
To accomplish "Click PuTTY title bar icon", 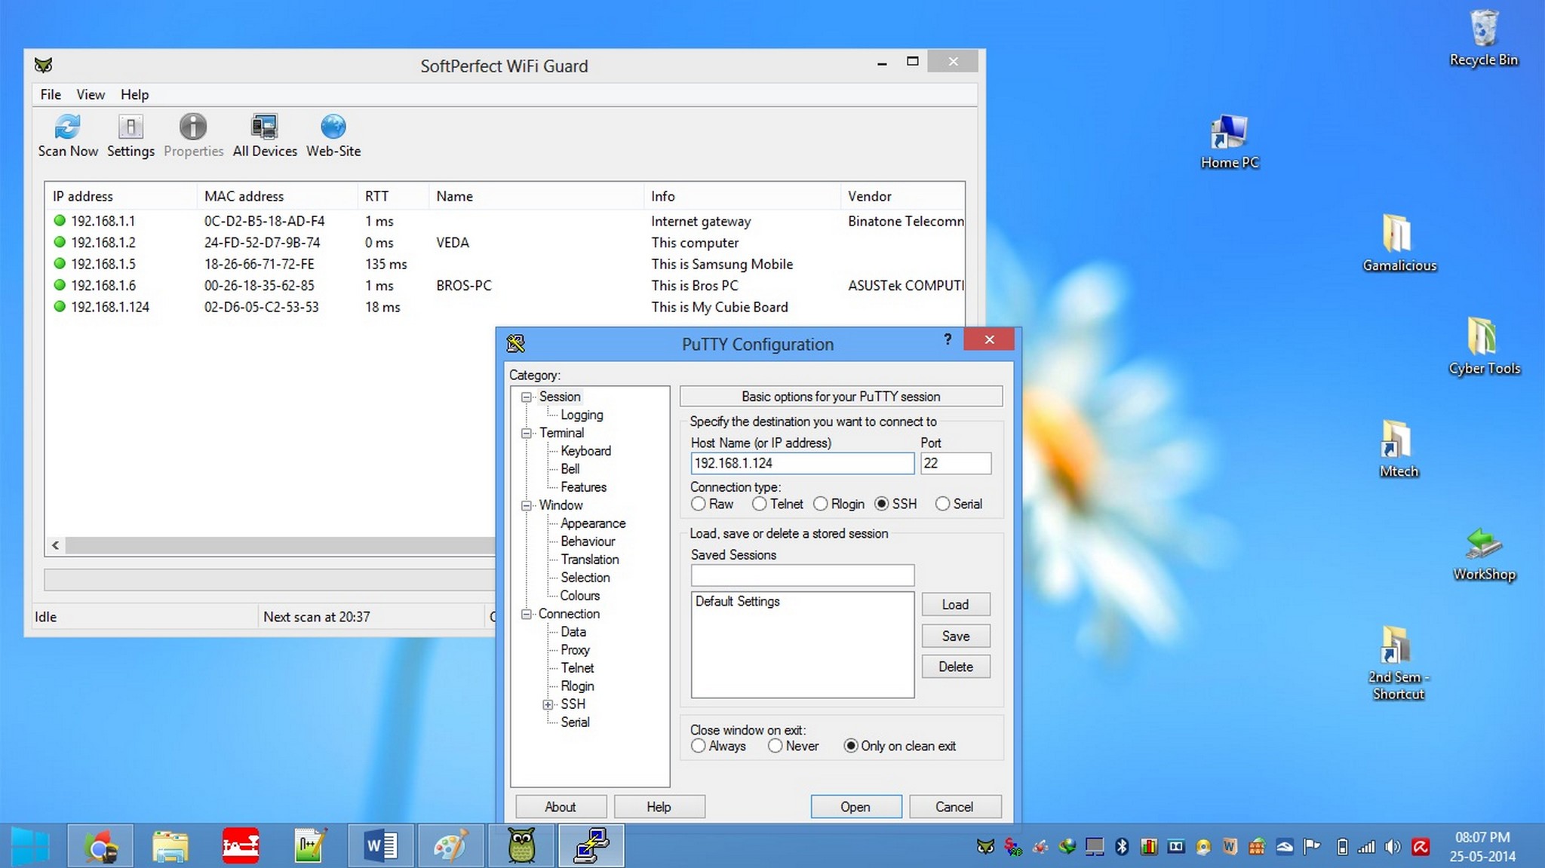I will click(x=516, y=344).
